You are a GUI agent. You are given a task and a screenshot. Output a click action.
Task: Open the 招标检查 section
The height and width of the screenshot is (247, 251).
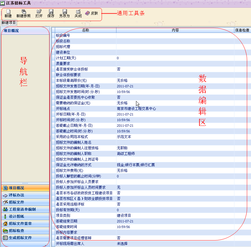pyautogui.click(x=25, y=230)
